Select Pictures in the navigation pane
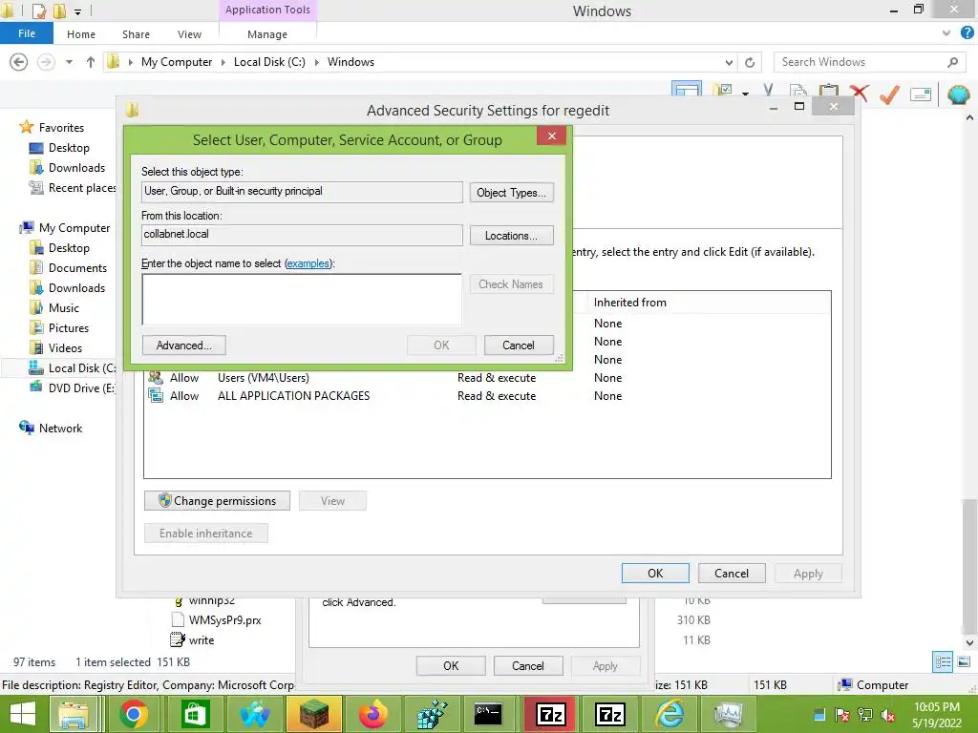Image resolution: width=978 pixels, height=733 pixels. coord(69,328)
